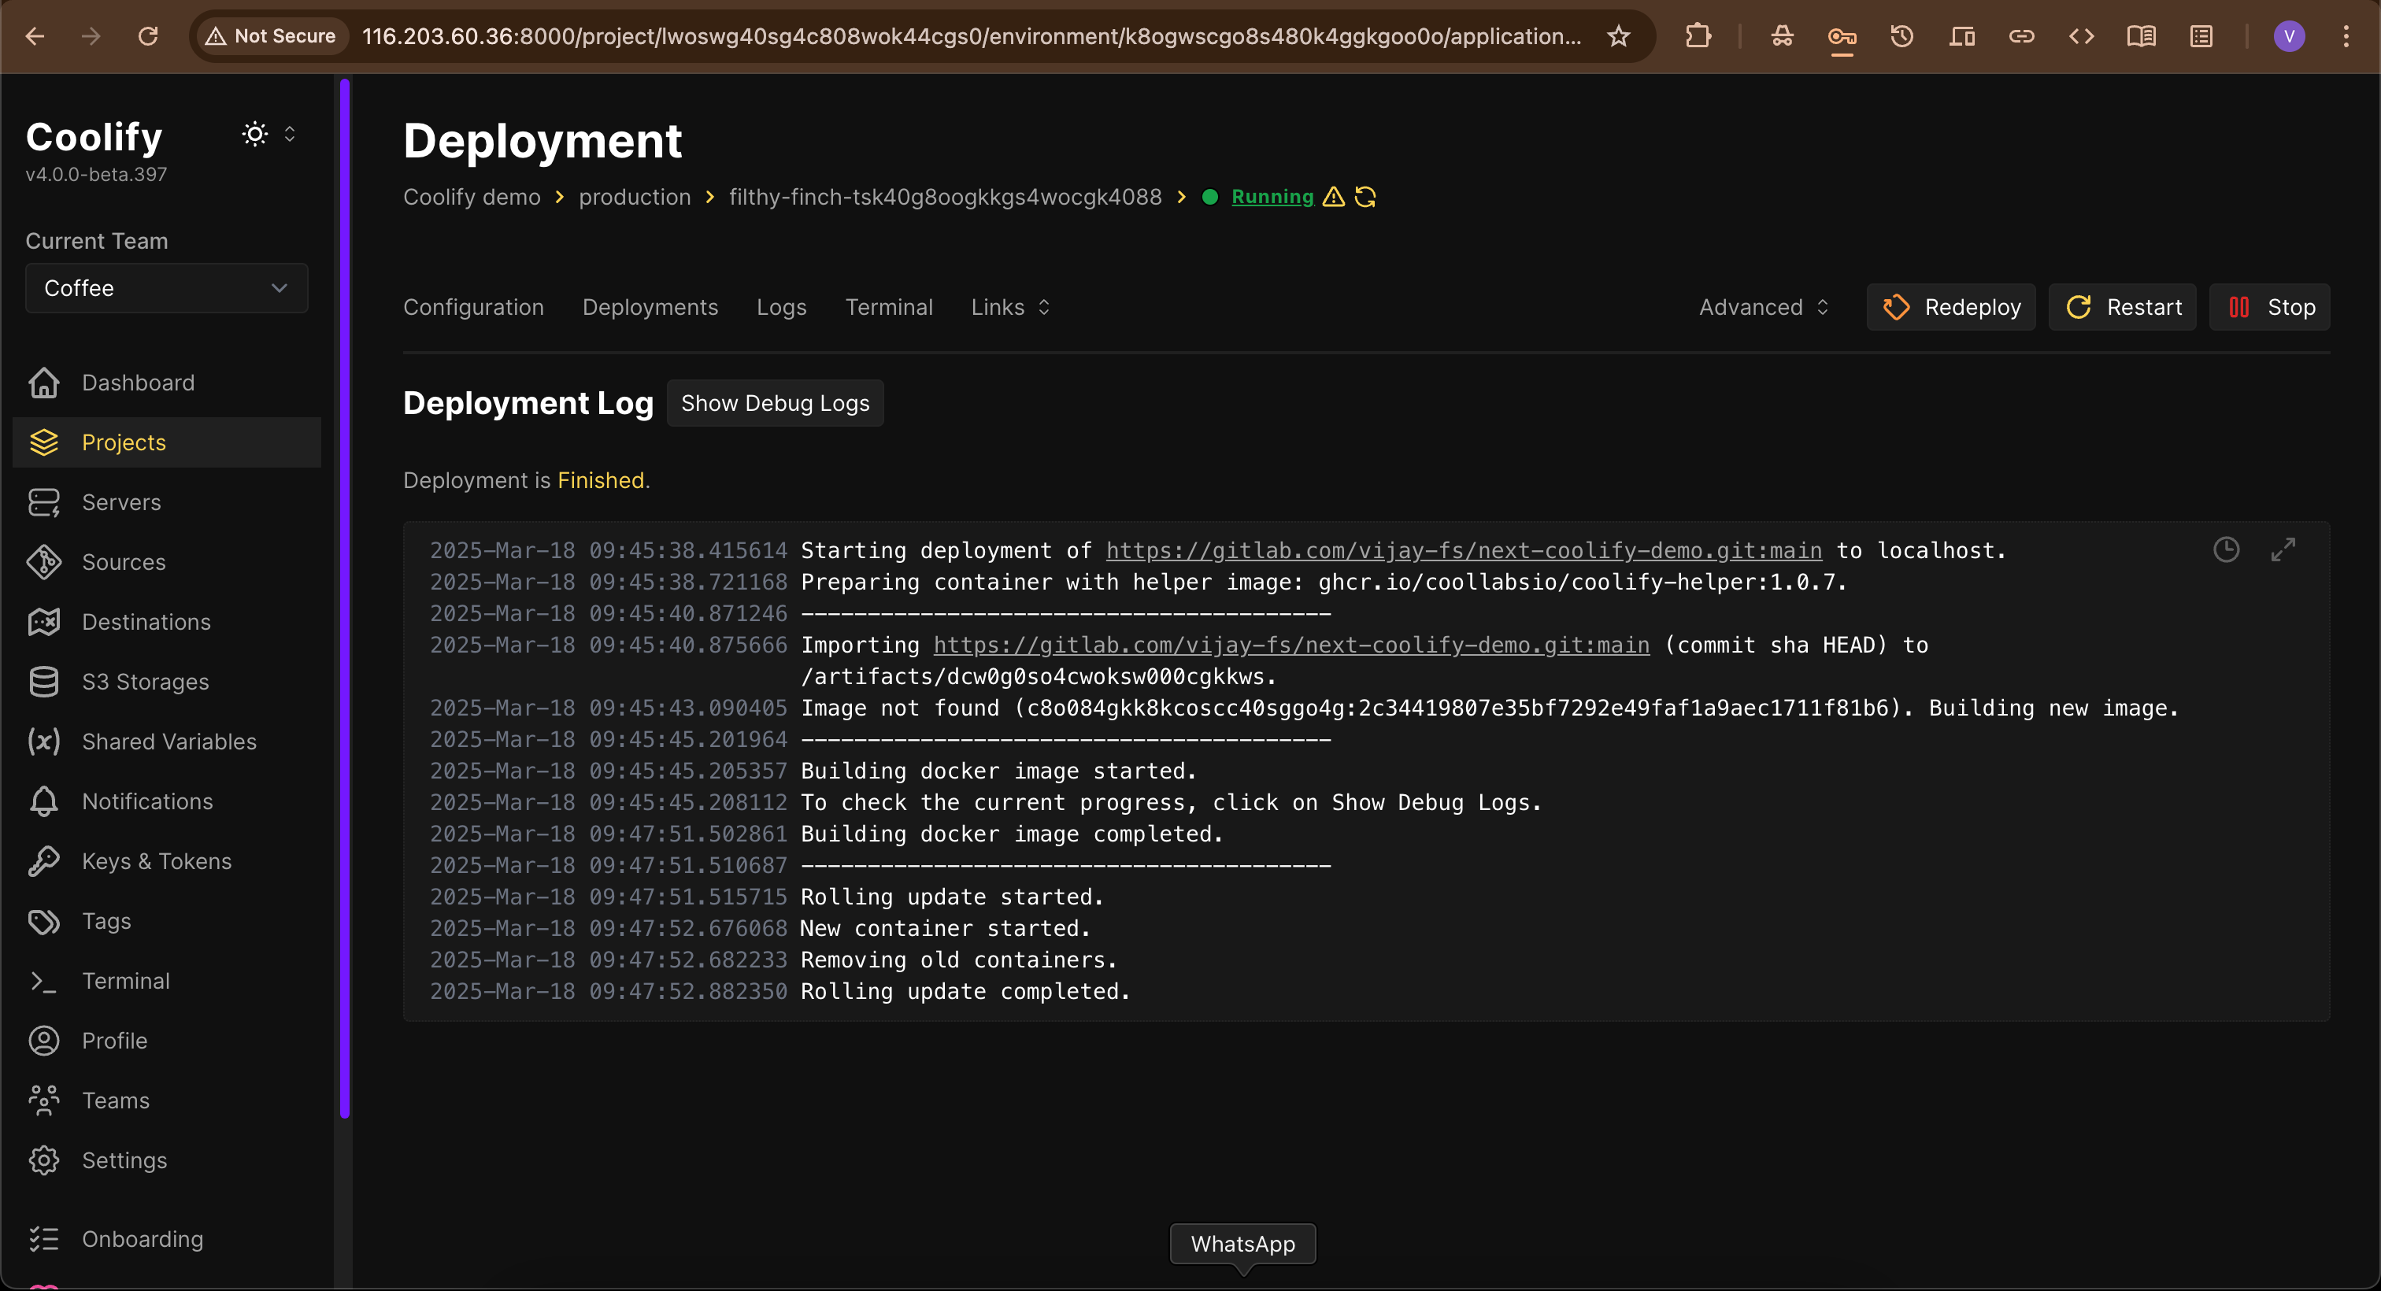This screenshot has height=1291, width=2381.
Task: Open Servers from the sidebar icon
Action: (x=43, y=503)
